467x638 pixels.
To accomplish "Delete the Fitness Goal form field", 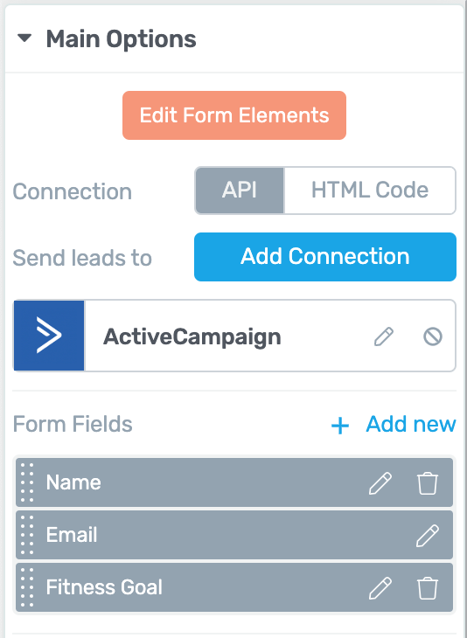I will coord(428,587).
